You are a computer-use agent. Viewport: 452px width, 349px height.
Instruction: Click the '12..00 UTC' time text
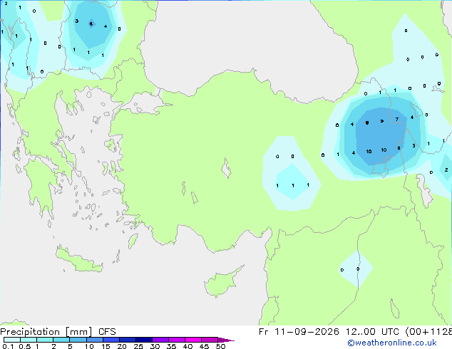pos(372,332)
